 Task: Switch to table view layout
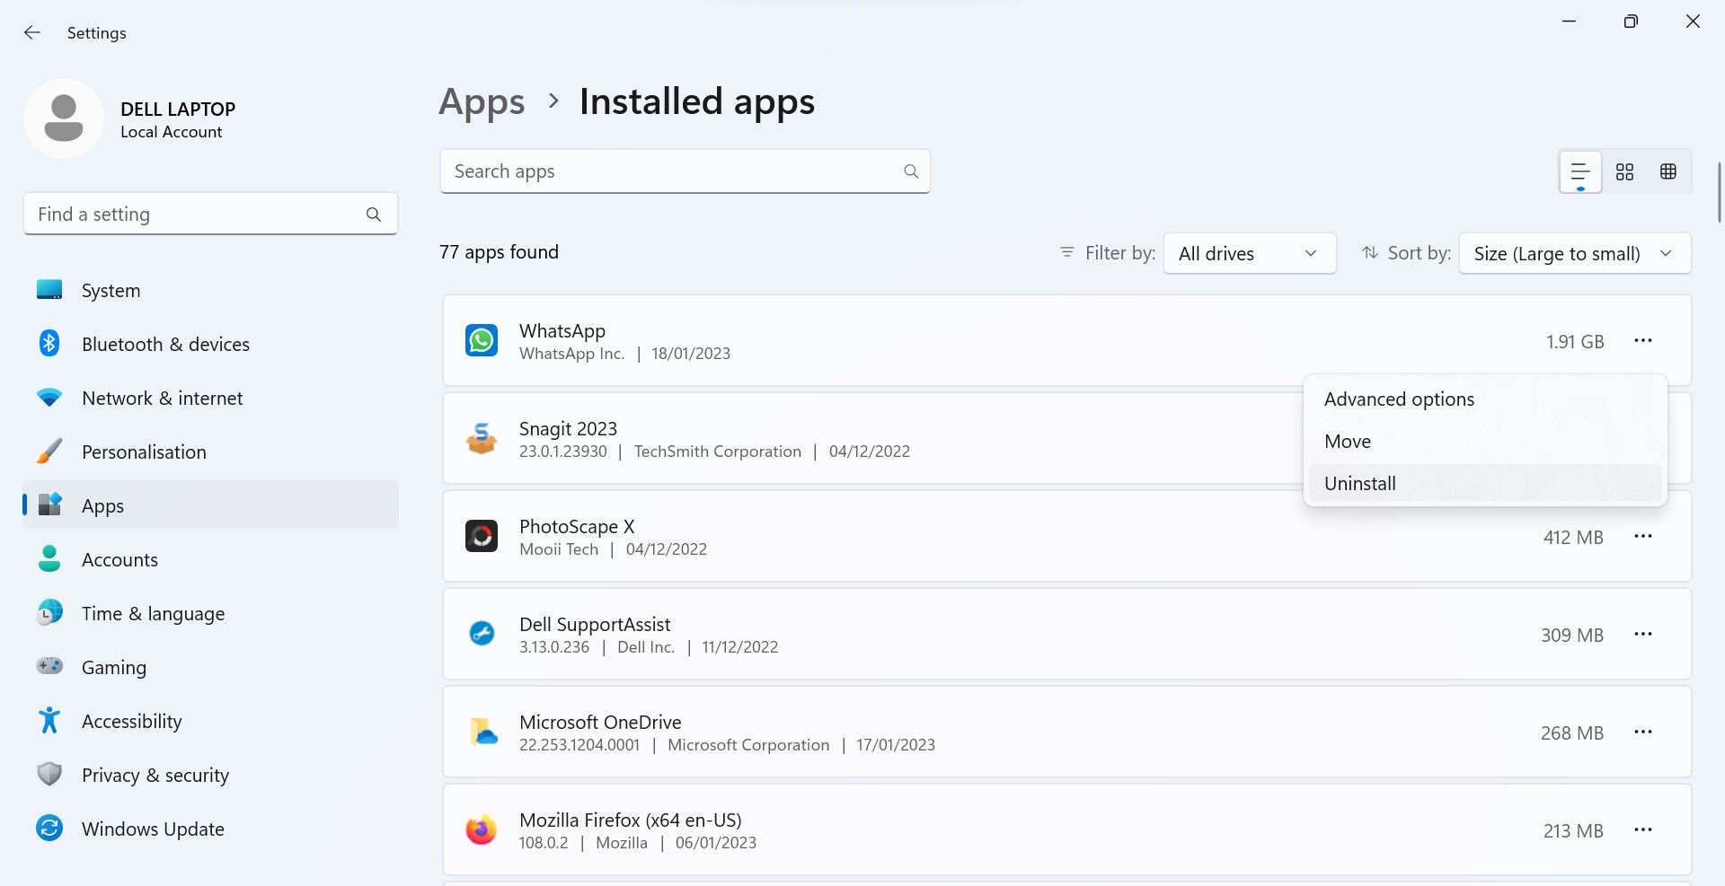(x=1668, y=171)
